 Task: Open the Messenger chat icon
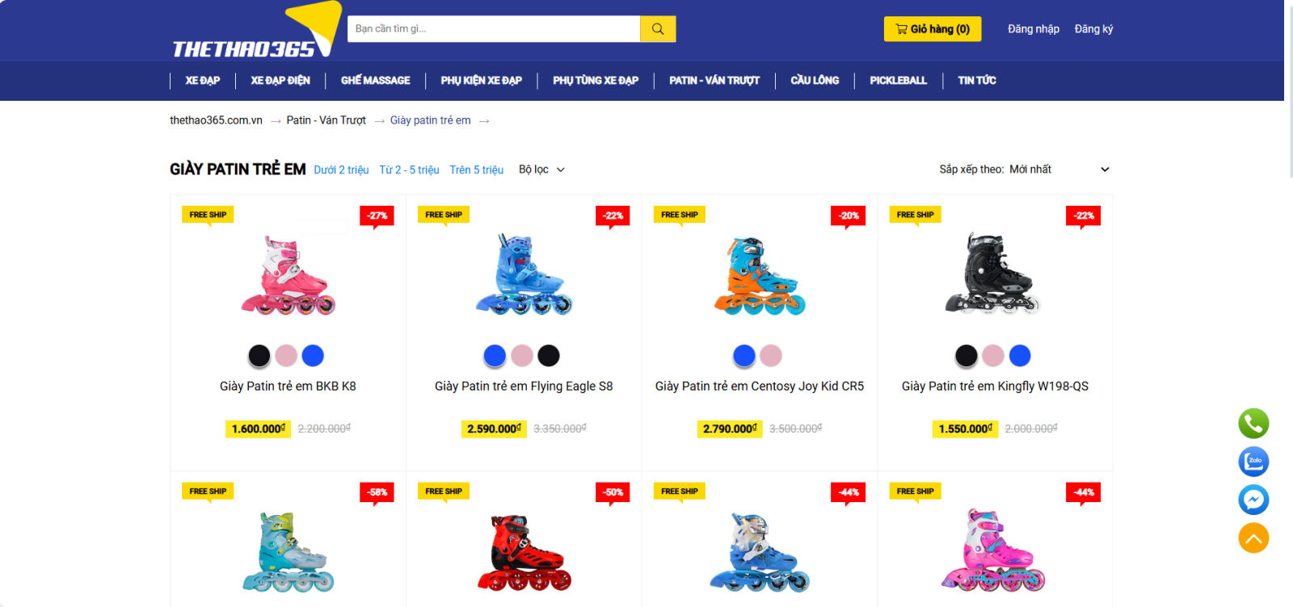pos(1253,500)
